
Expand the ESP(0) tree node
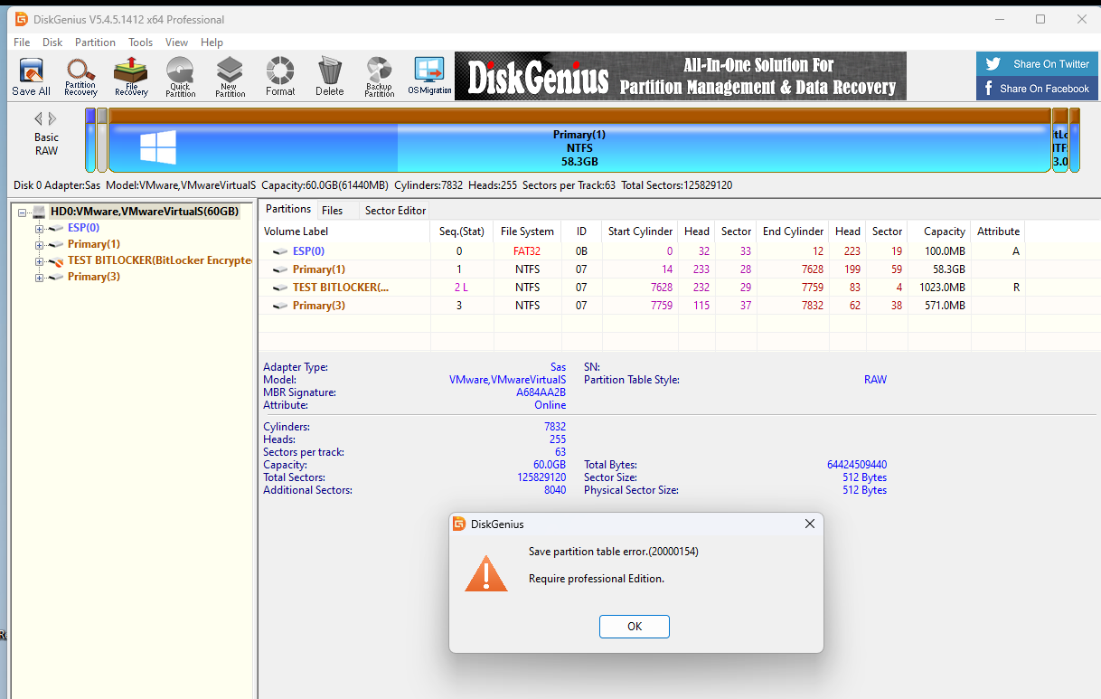39,228
